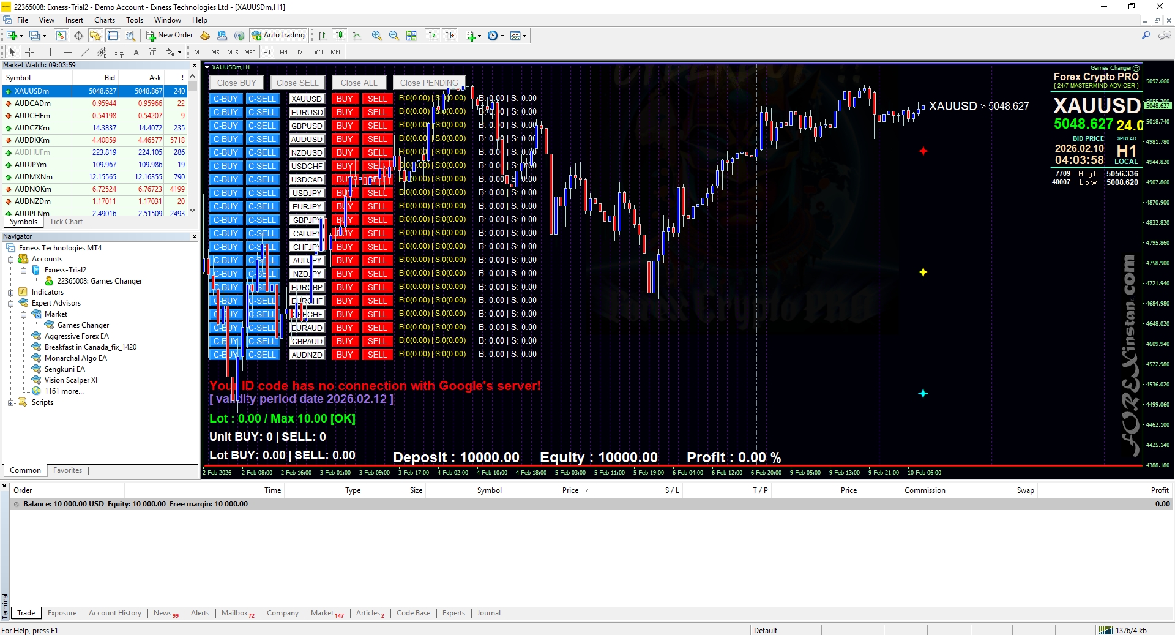Screen dimensions: 1175x635
Task: Switch timeframe to H4
Action: (x=284, y=53)
